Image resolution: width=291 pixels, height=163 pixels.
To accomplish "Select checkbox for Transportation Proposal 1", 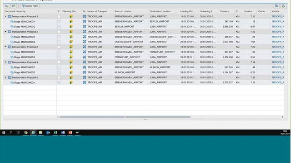I will click(x=59, y=16).
